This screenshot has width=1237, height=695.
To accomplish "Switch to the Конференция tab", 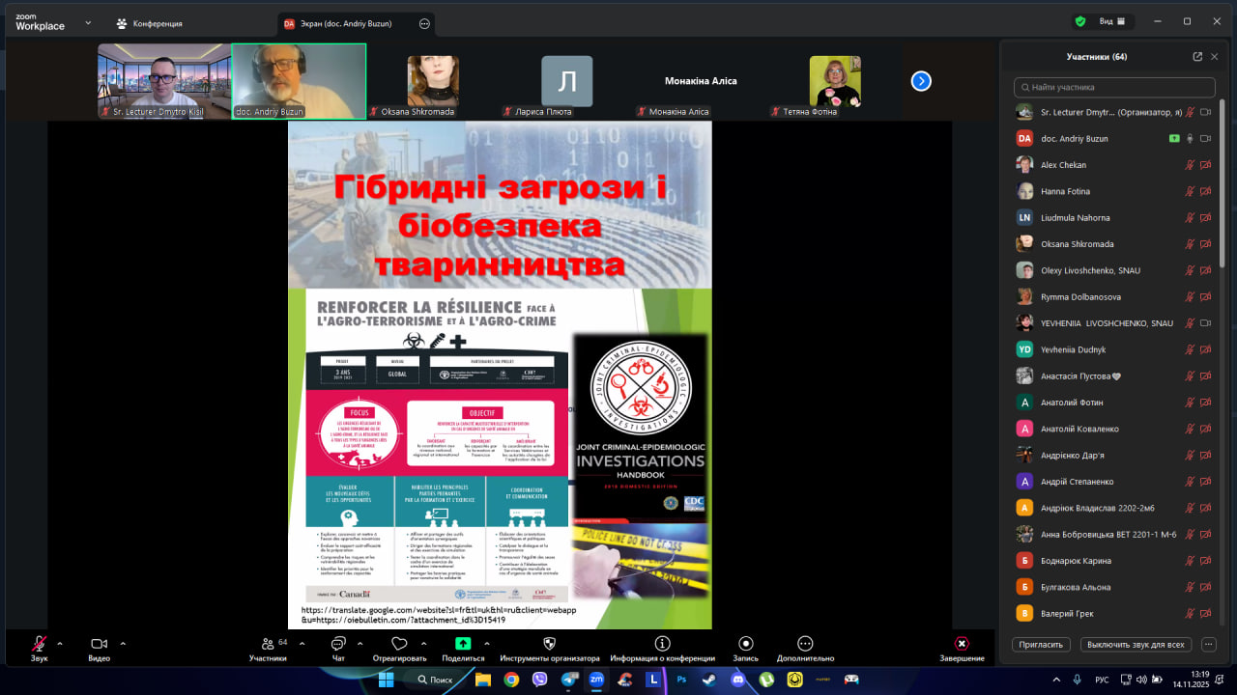I will (x=149, y=23).
